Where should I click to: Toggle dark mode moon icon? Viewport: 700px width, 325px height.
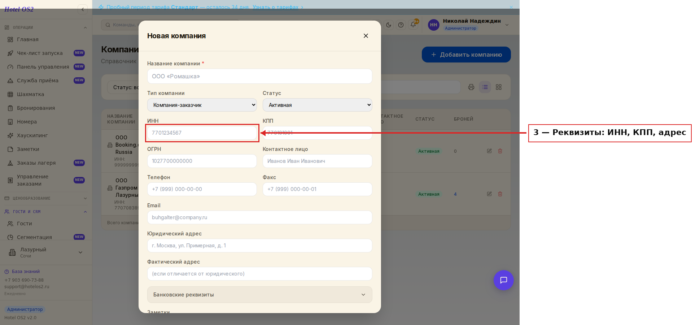click(389, 25)
